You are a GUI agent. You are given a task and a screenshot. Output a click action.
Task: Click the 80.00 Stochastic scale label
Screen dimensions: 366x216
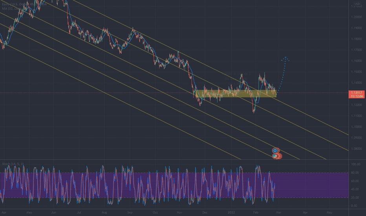click(x=355, y=173)
